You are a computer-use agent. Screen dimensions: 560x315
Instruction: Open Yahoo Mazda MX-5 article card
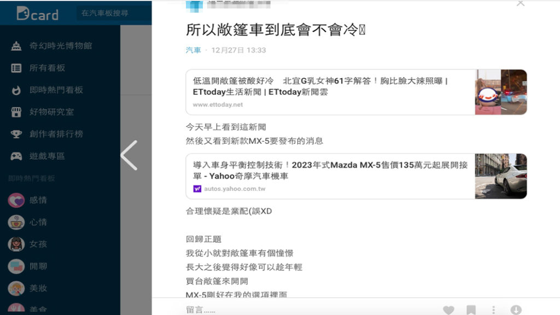[x=356, y=176]
